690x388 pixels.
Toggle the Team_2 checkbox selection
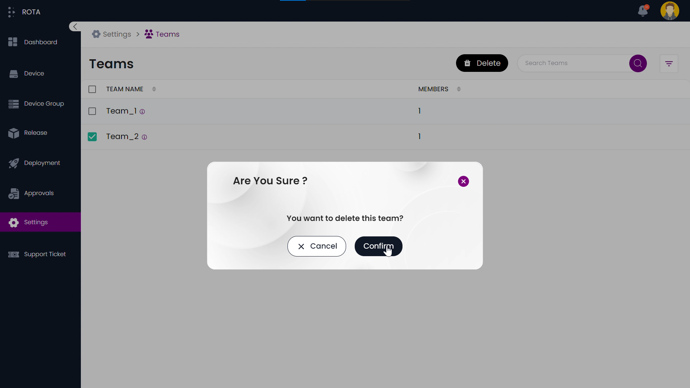click(x=92, y=137)
